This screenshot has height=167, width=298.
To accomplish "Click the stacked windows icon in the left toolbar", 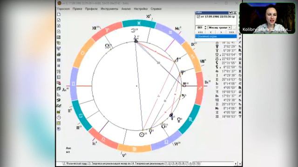I will click(x=59, y=89).
